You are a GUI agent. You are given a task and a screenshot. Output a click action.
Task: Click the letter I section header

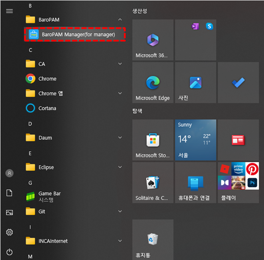click(x=30, y=227)
